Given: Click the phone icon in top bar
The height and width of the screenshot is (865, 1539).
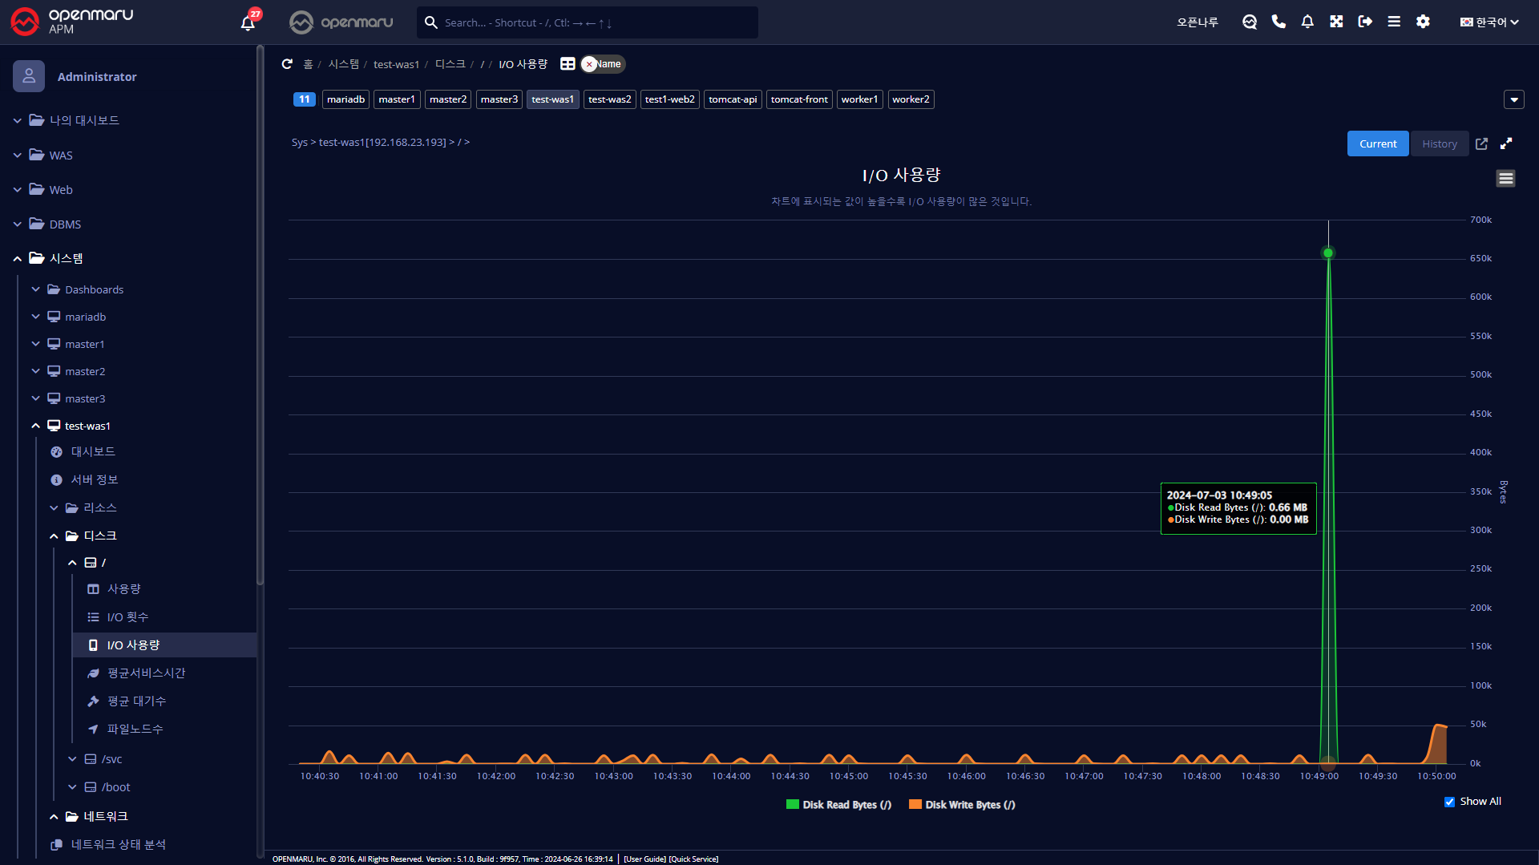Looking at the screenshot, I should coord(1278,22).
